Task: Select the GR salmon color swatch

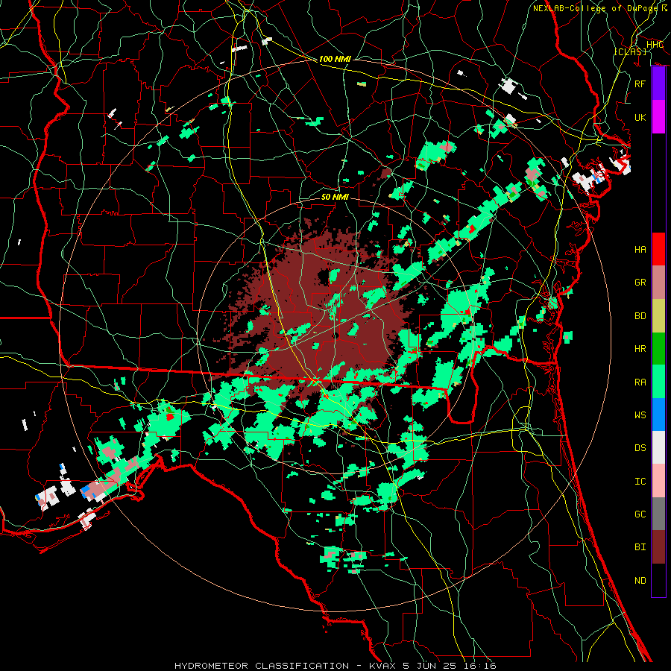Action: click(658, 282)
